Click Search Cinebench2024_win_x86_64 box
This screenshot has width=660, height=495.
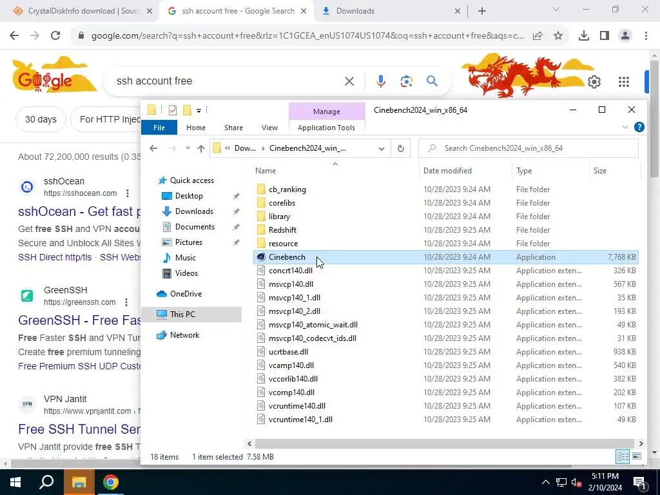click(x=529, y=148)
